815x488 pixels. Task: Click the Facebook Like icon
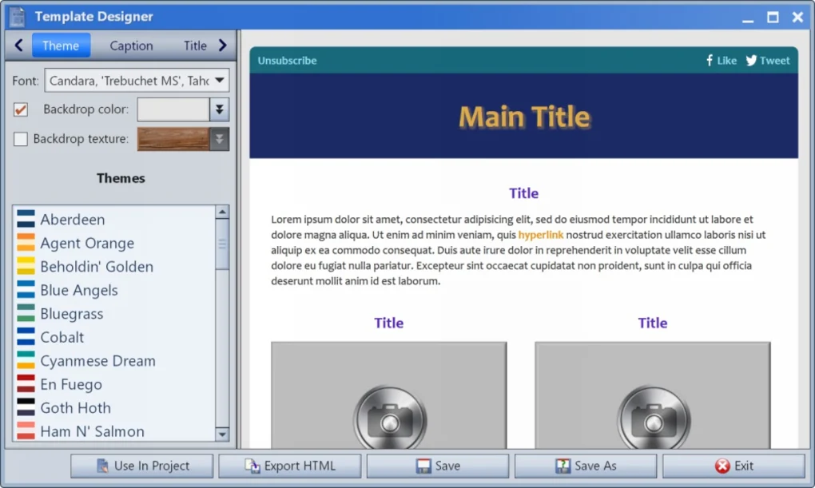709,59
